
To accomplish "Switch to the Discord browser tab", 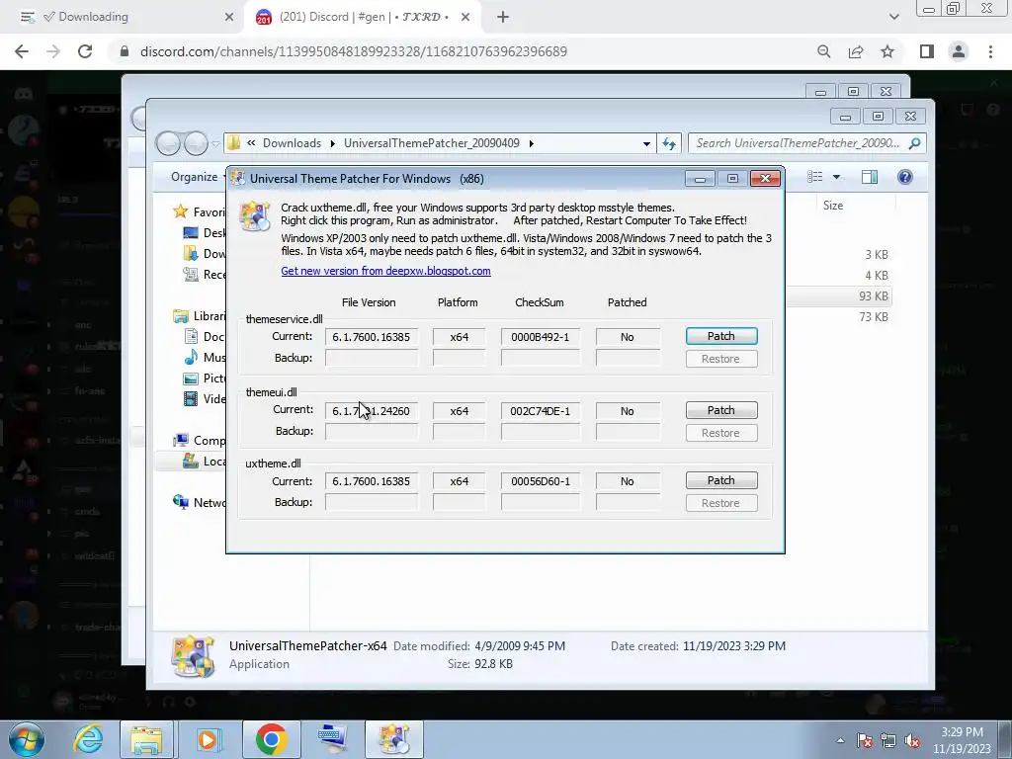I will tap(364, 17).
